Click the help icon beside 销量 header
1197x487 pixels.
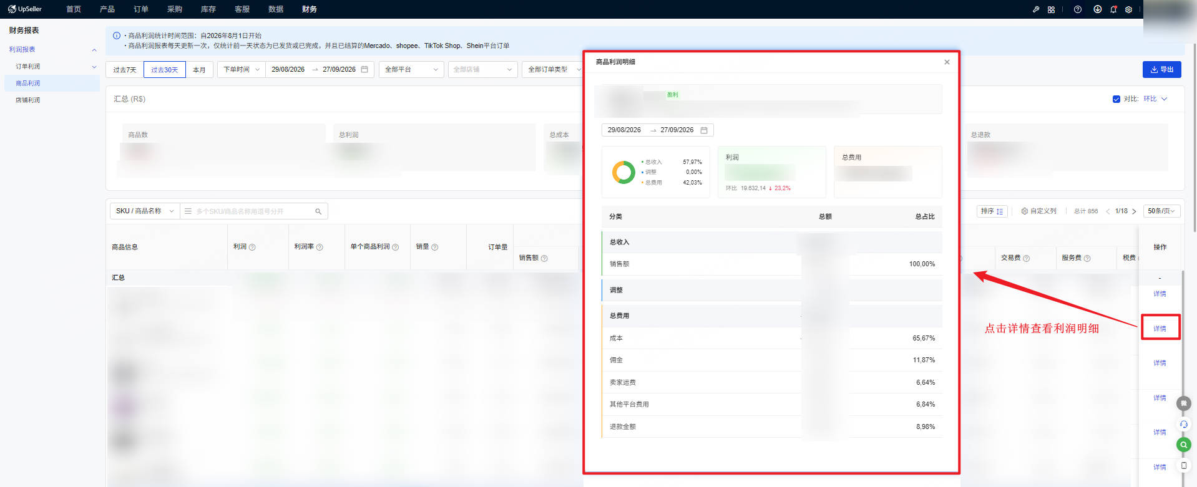435,248
